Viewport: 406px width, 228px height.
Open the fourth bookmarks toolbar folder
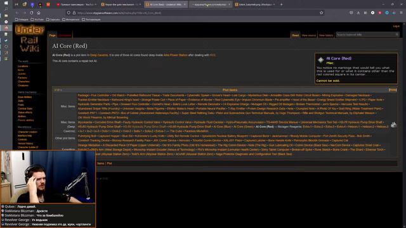pyautogui.click(x=70, y=20)
